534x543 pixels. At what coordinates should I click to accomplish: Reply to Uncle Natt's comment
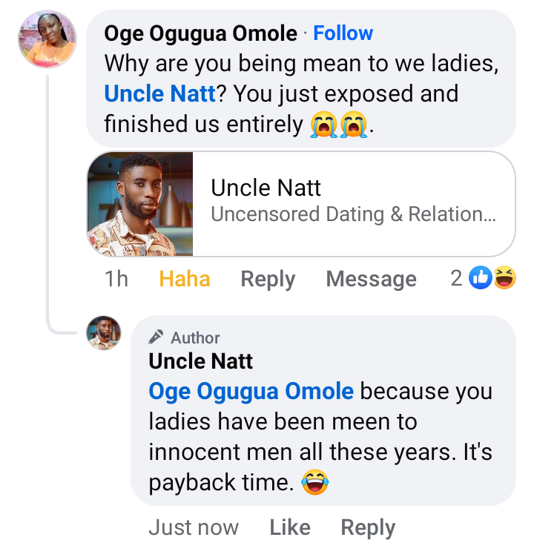368,527
